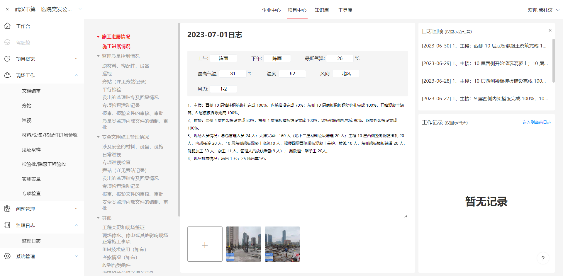The height and width of the screenshot is (276, 563).
Task: Click the outline tree scrollbar
Action: pos(179,120)
